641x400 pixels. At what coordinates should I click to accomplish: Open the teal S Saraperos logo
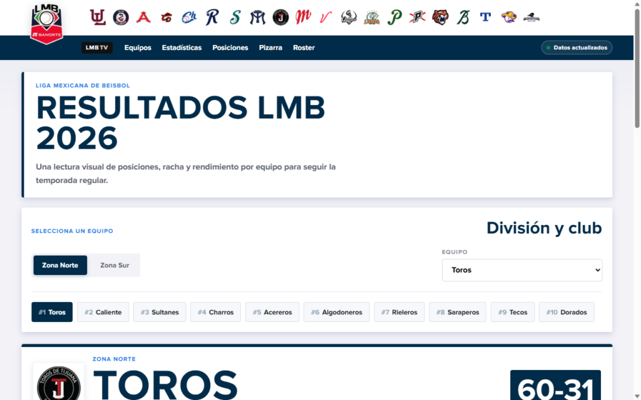coord(235,17)
